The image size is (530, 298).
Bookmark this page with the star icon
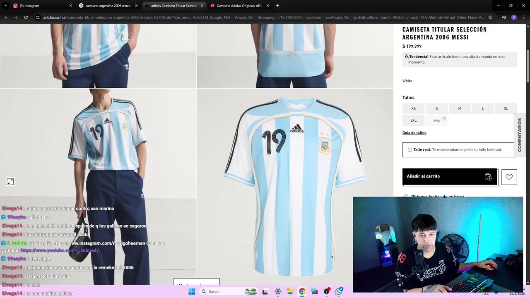[x=490, y=17]
